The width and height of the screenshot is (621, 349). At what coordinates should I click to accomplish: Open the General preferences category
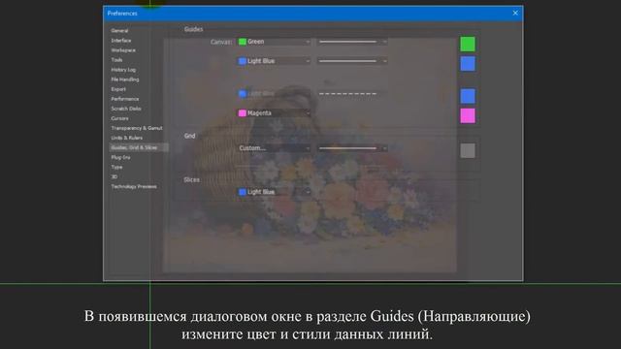click(119, 30)
